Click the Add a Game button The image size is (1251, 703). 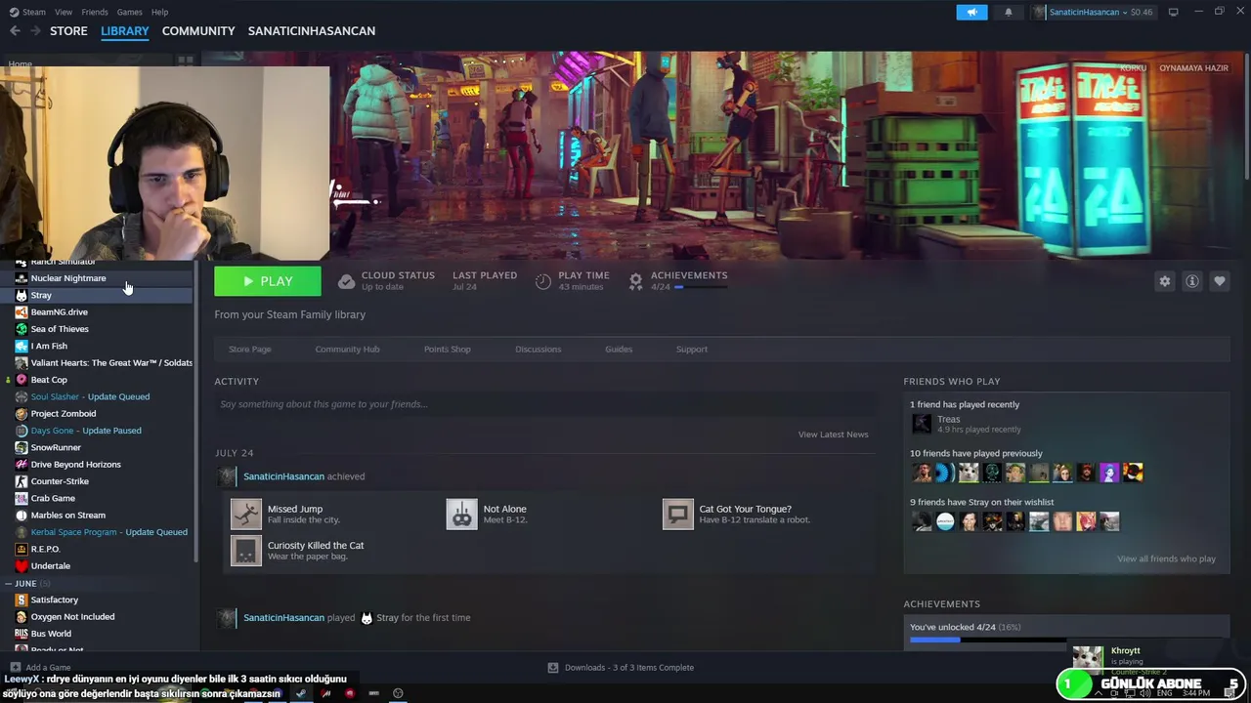click(x=40, y=668)
